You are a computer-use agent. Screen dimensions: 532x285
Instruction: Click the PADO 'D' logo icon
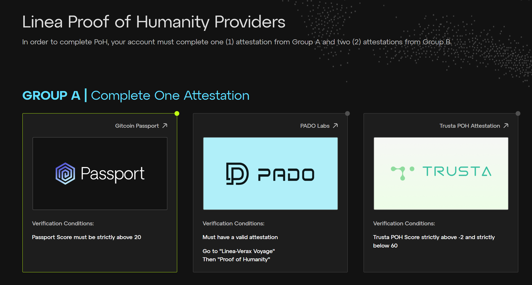[x=237, y=174]
